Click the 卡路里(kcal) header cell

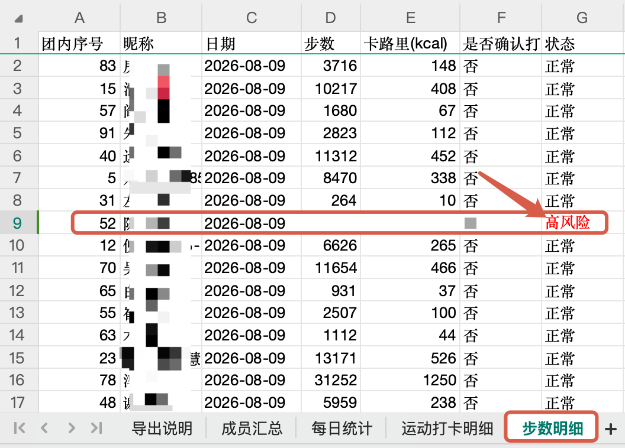pos(410,43)
